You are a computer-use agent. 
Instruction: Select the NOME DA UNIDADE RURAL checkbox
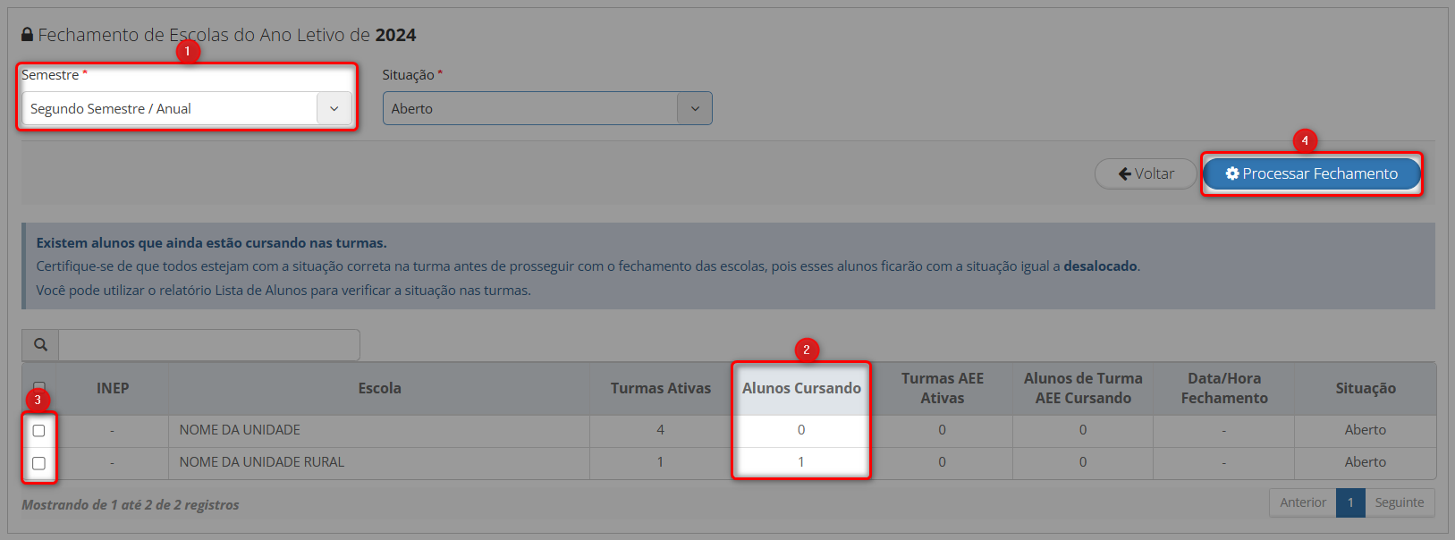coord(38,463)
